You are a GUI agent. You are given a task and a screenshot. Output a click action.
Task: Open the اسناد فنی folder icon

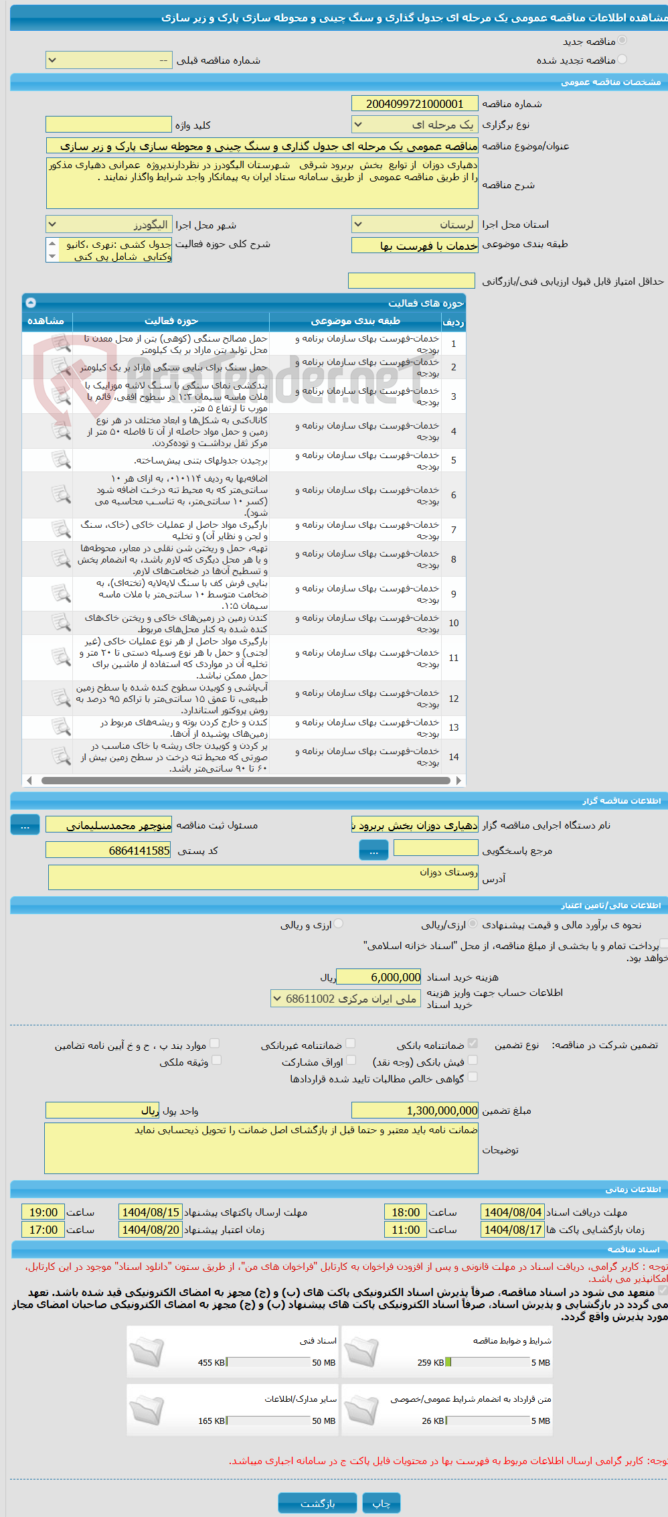coord(147,1352)
